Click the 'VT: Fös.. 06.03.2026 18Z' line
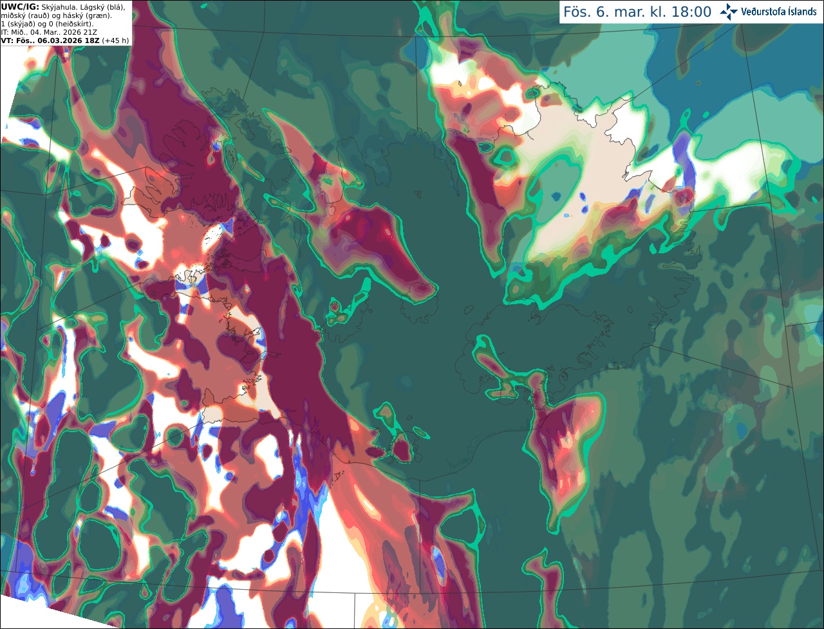The height and width of the screenshot is (629, 824). 50,41
